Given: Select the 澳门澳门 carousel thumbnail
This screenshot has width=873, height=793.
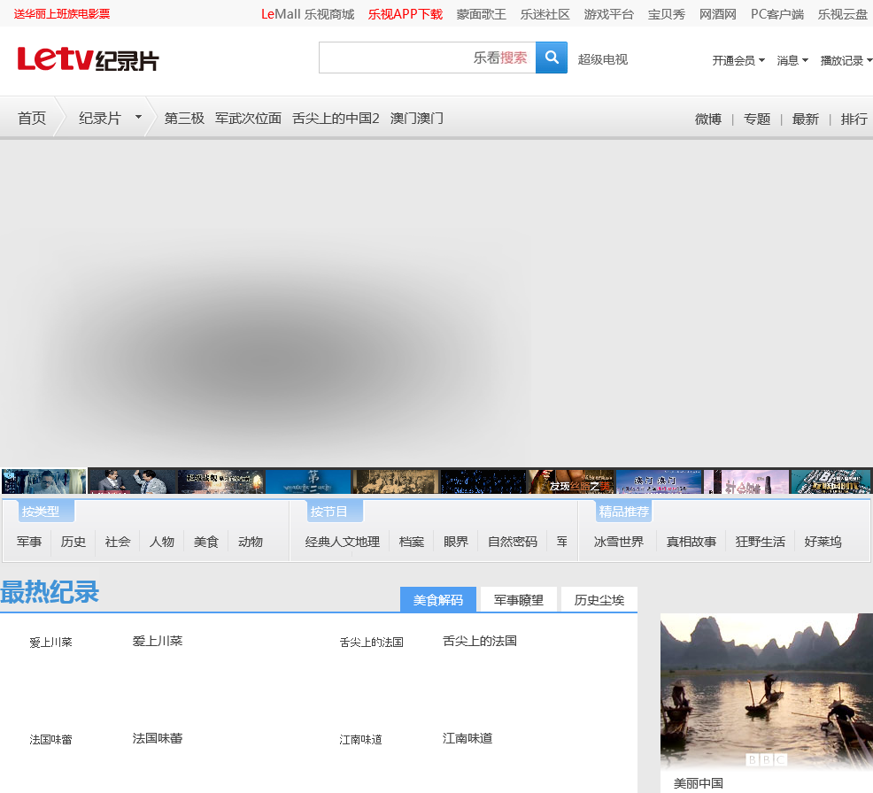Looking at the screenshot, I should [x=660, y=481].
